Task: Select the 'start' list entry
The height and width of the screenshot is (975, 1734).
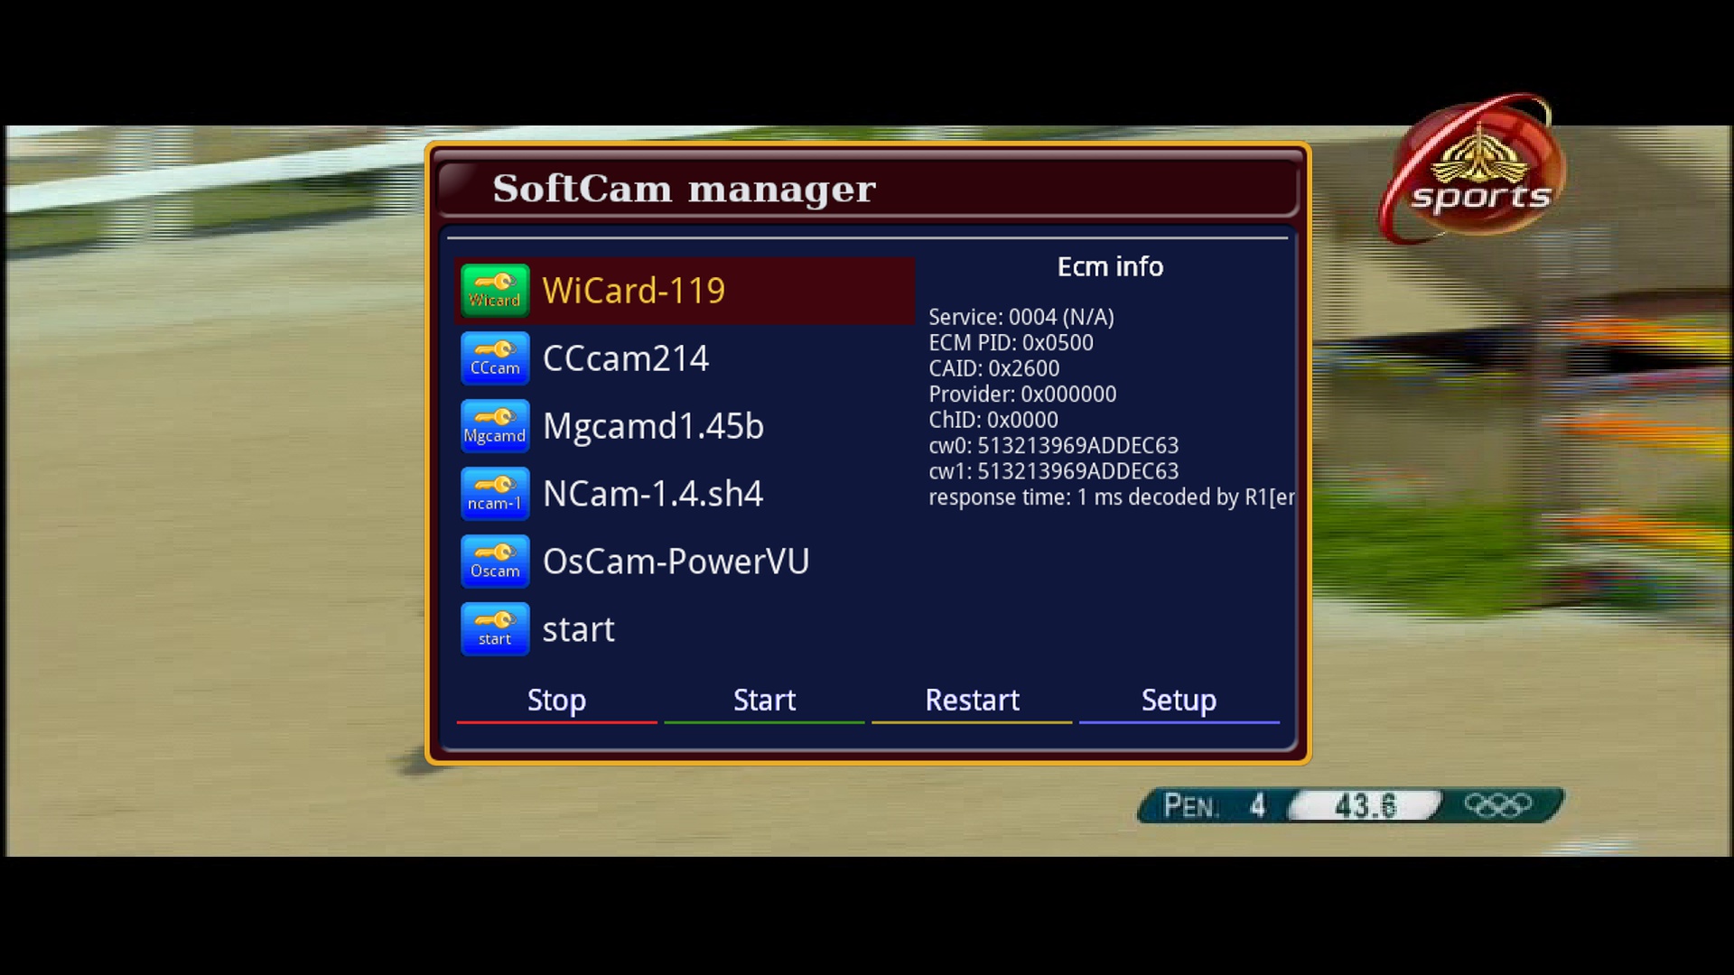Action: tap(685, 629)
